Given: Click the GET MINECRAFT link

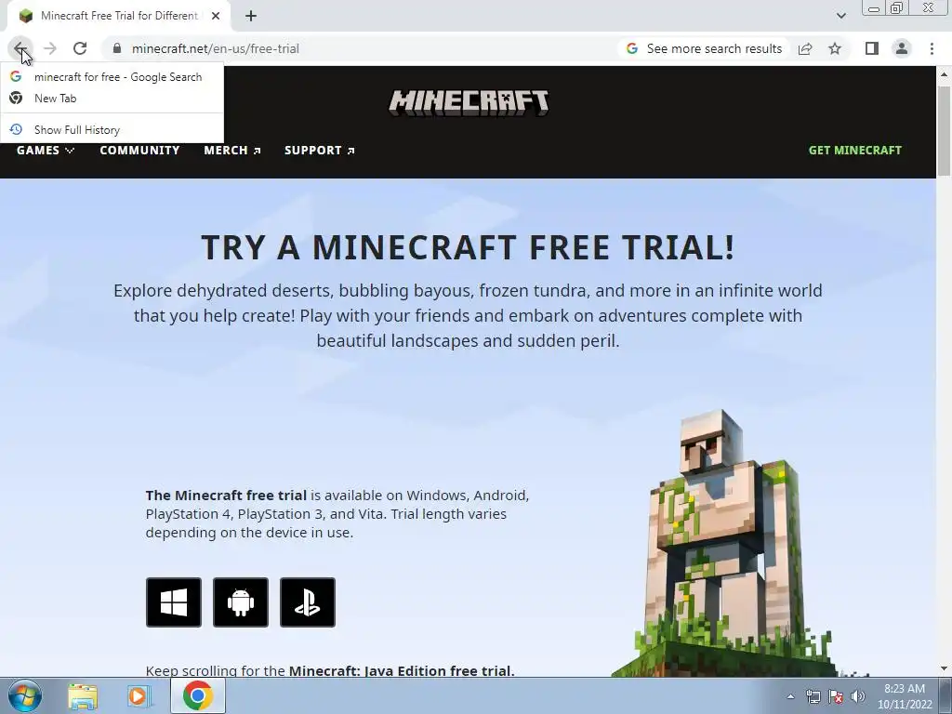Looking at the screenshot, I should pyautogui.click(x=855, y=150).
